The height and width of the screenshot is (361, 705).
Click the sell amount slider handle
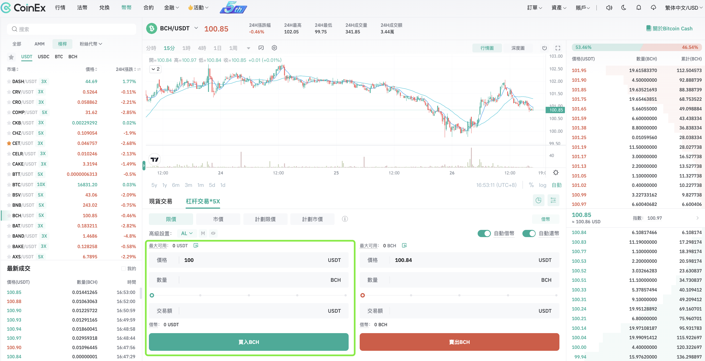pyautogui.click(x=362, y=295)
